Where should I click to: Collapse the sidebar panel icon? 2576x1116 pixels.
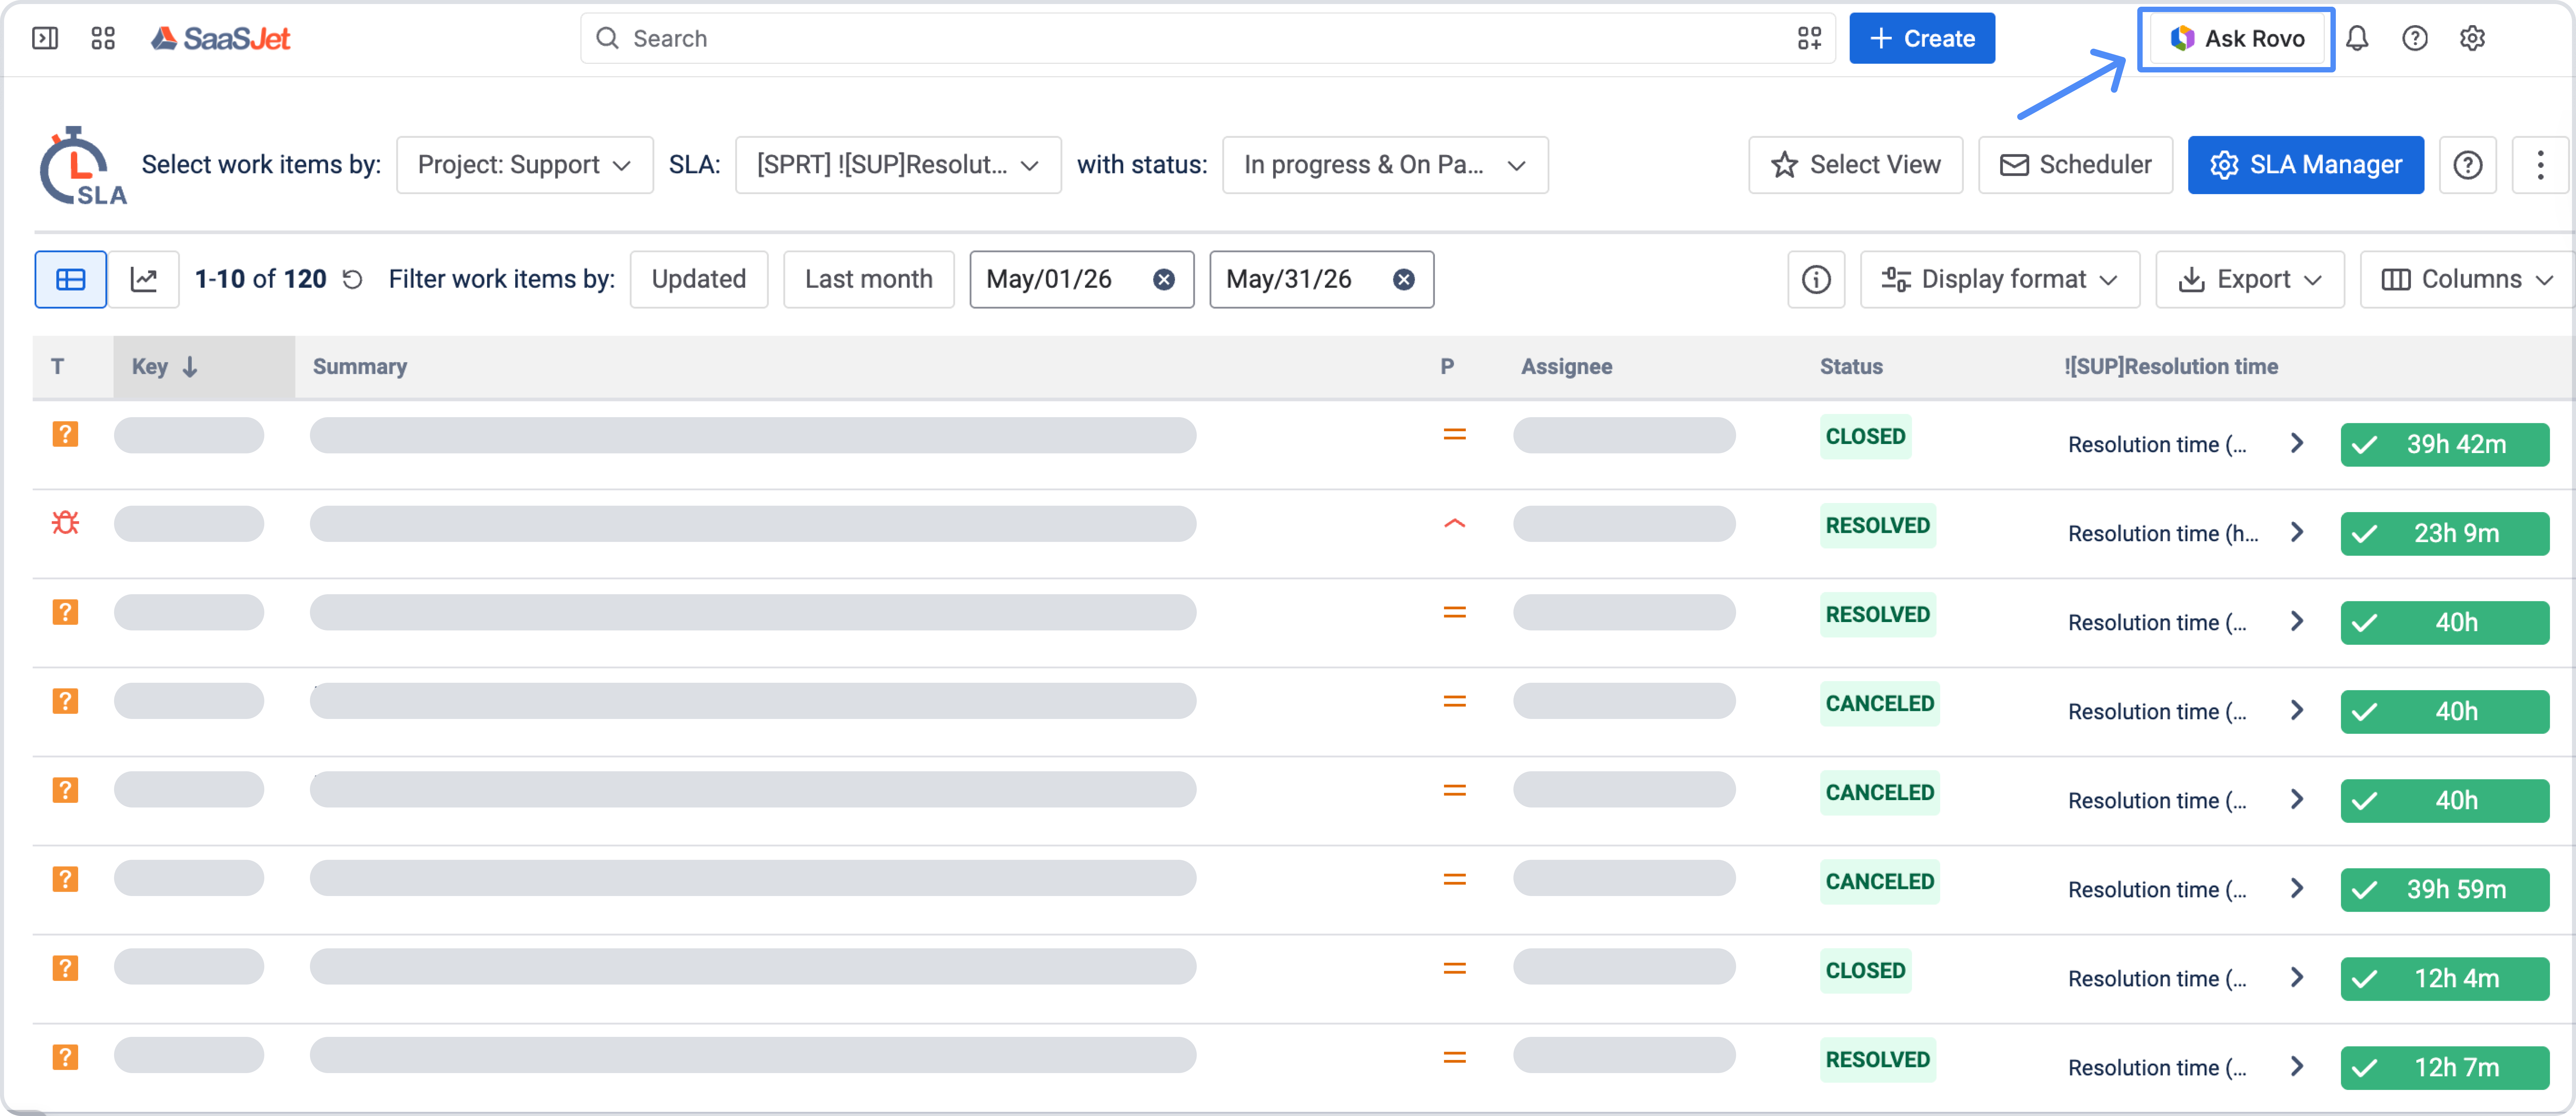tap(45, 38)
